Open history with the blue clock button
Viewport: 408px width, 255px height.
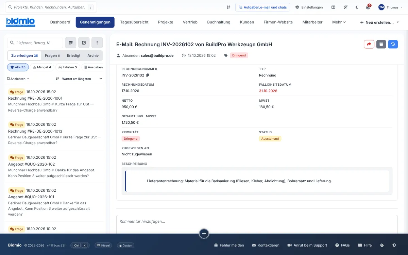pos(393,44)
